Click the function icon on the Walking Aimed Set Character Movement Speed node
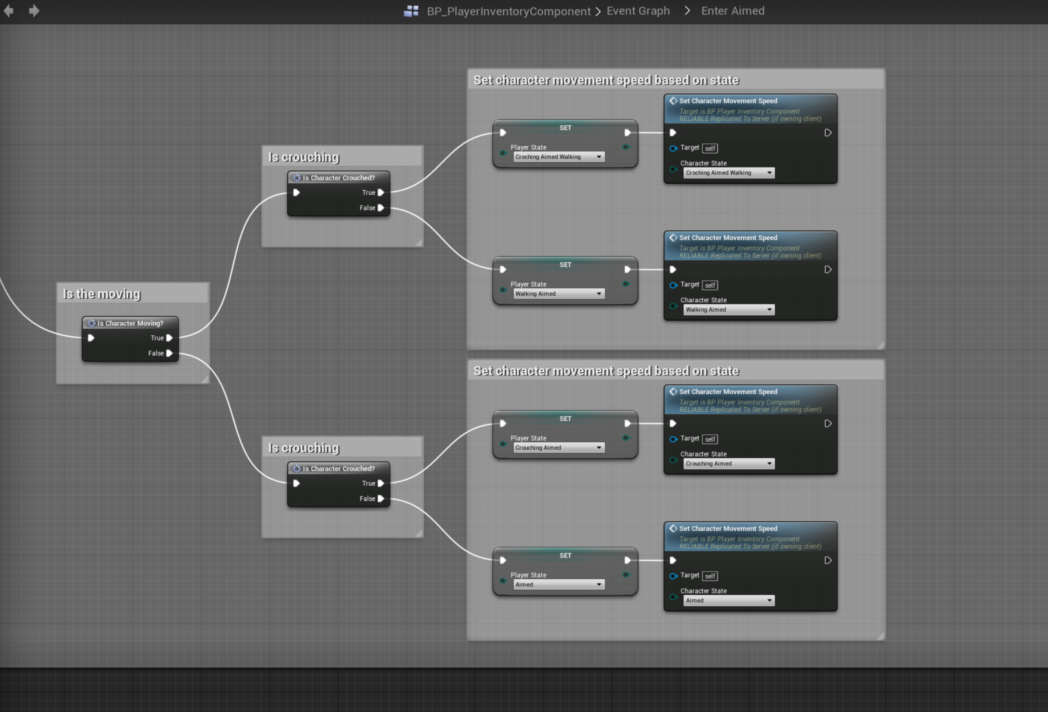The width and height of the screenshot is (1048, 712). (673, 237)
